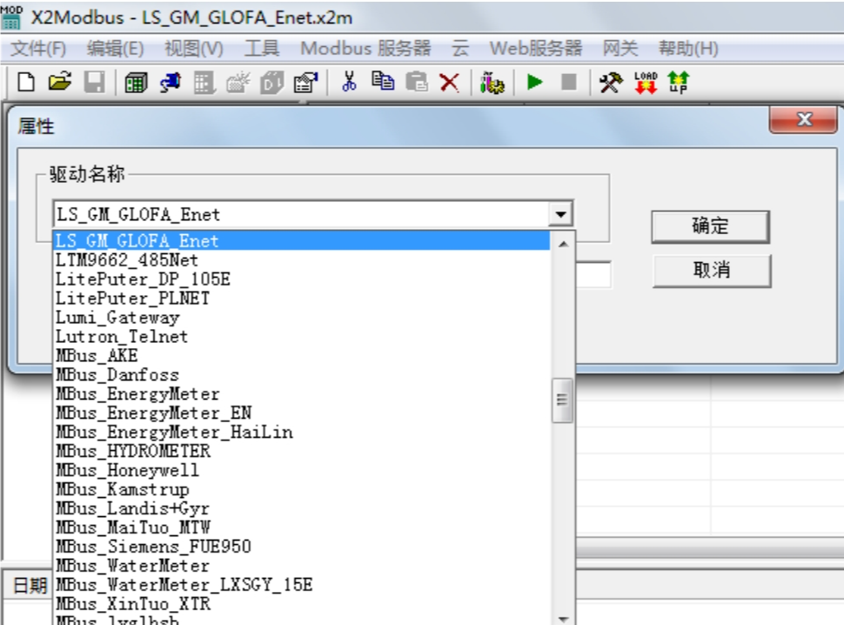Open the 工具 menu
Image resolution: width=844 pixels, height=625 pixels.
tap(262, 49)
